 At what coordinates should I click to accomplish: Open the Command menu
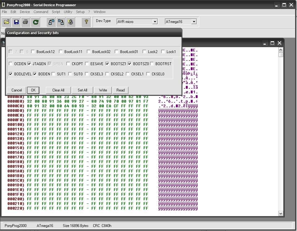[x=41, y=12]
